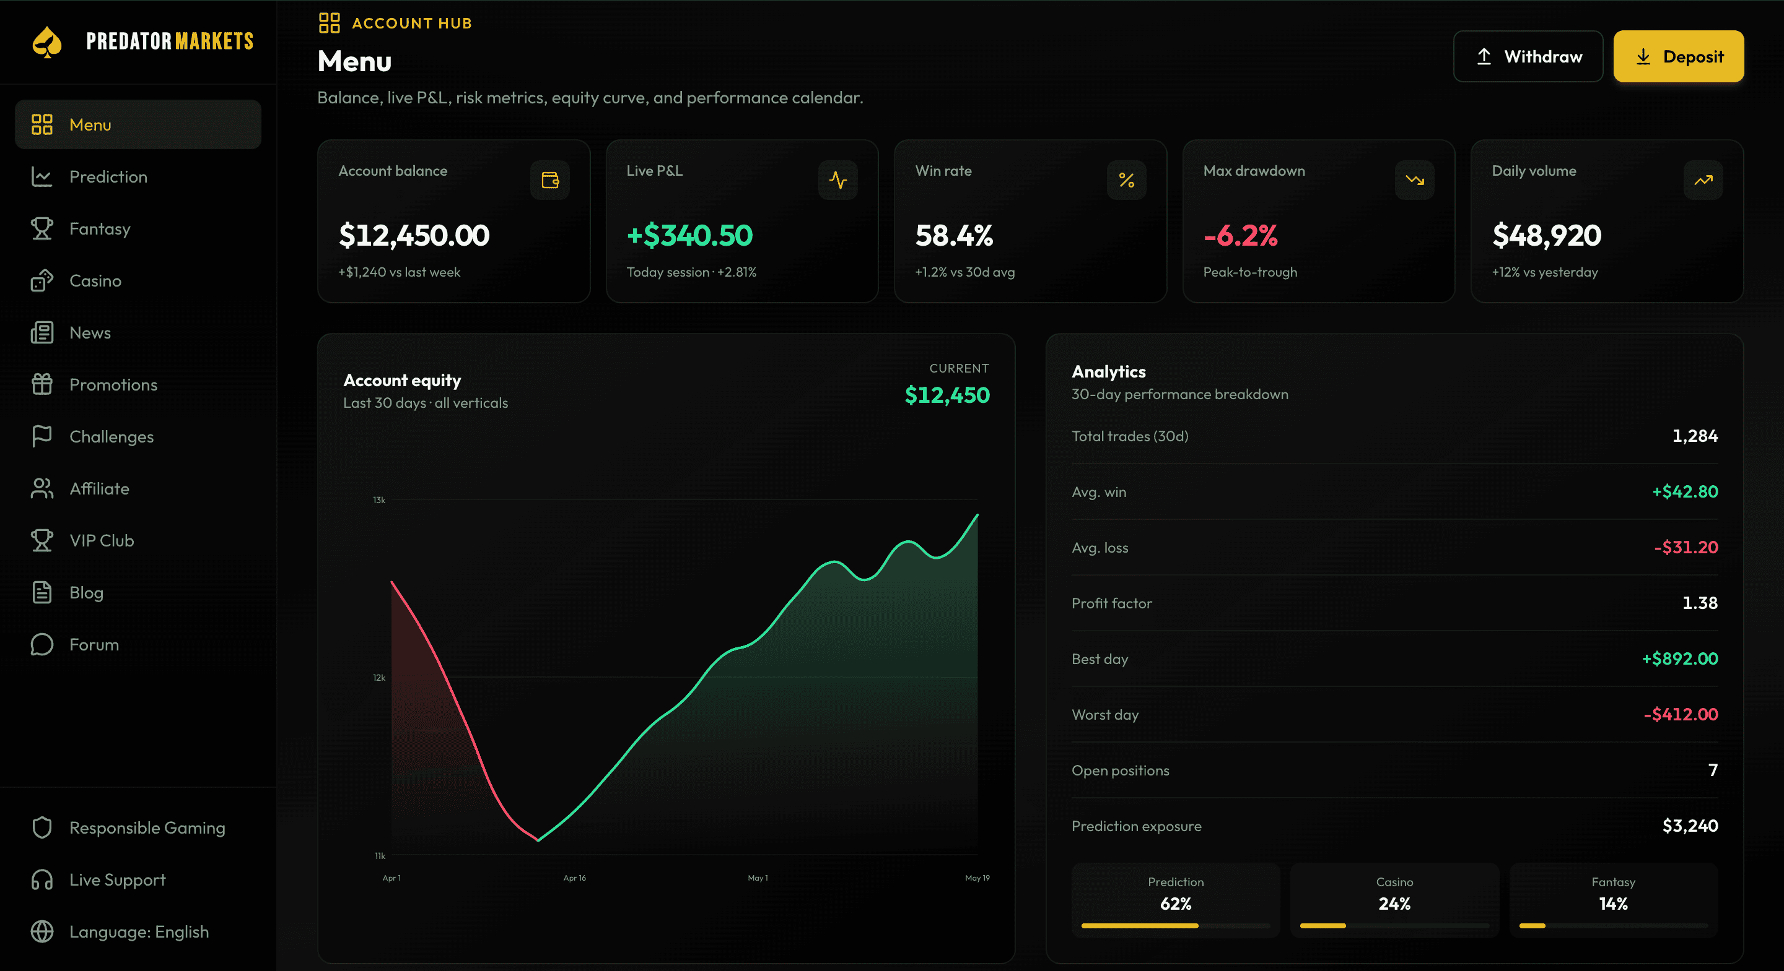The image size is (1784, 971).
Task: Click the Live Support headset icon
Action: pos(42,879)
